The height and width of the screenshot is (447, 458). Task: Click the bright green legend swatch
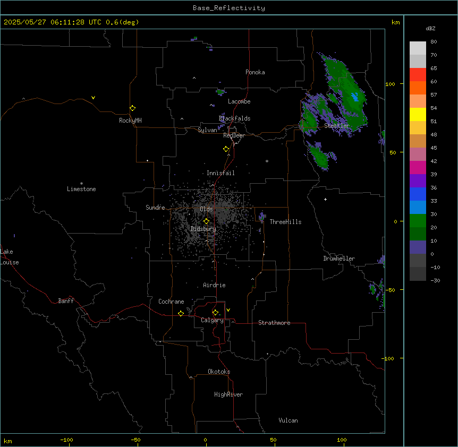coord(418,221)
